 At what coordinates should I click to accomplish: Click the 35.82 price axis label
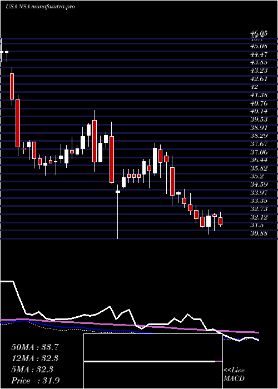pyautogui.click(x=259, y=168)
